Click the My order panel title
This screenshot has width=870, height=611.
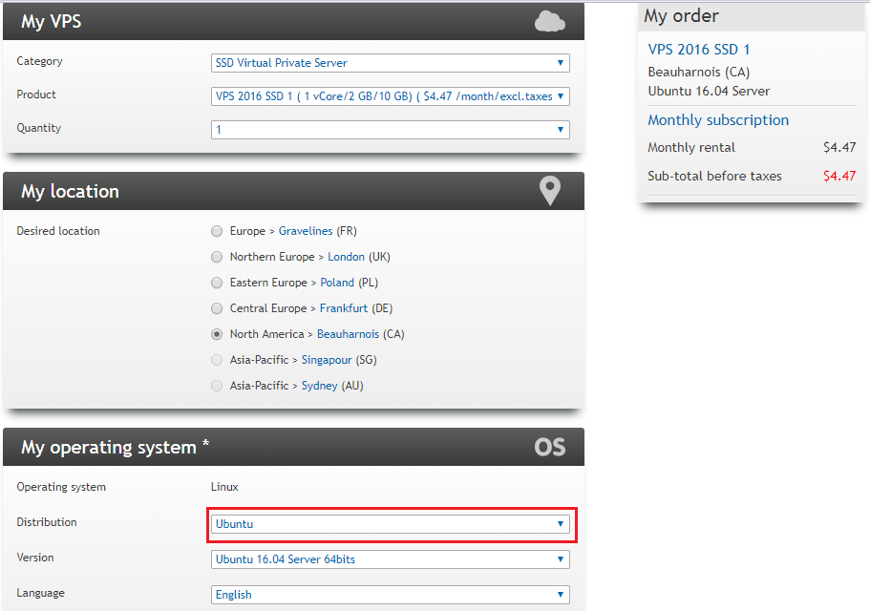pos(681,16)
